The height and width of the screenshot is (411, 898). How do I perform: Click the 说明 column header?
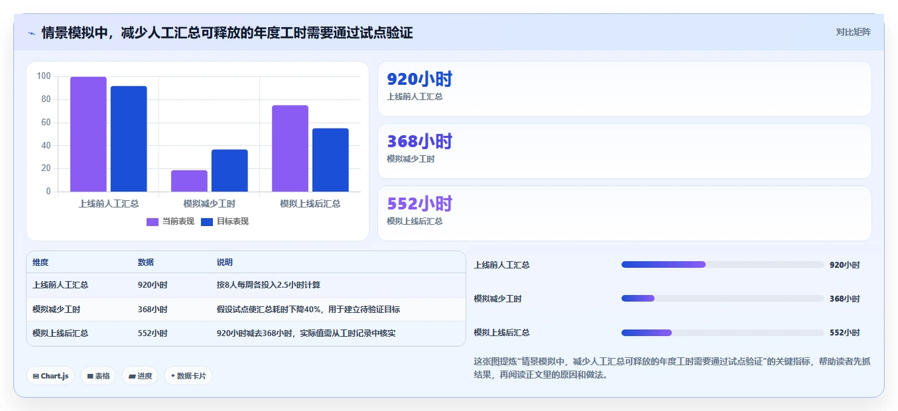pyautogui.click(x=225, y=263)
